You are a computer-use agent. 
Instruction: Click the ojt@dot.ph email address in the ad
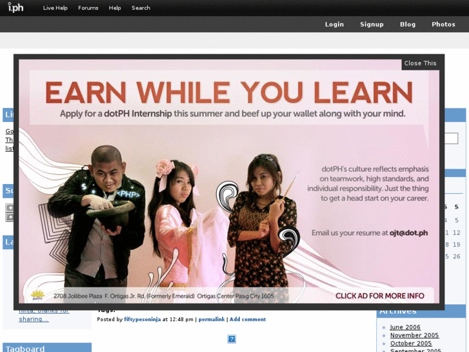(x=408, y=233)
